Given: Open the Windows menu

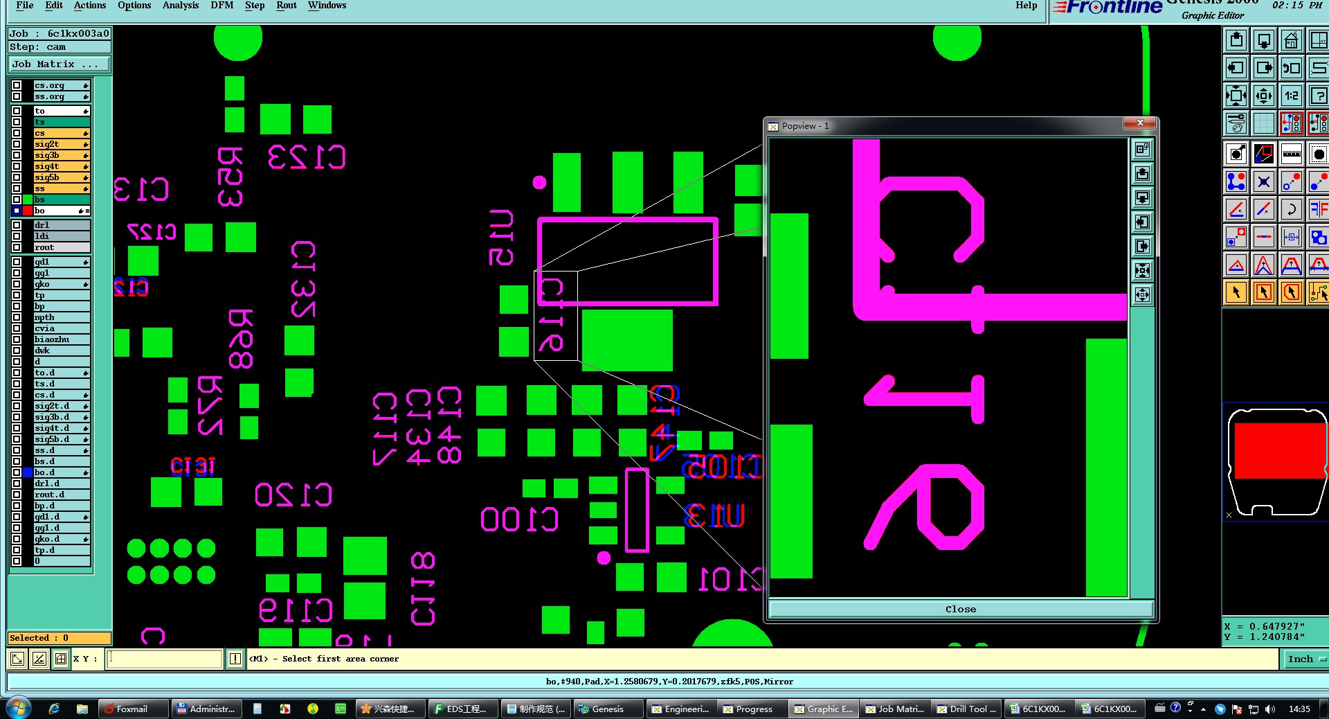Looking at the screenshot, I should click(x=327, y=6).
